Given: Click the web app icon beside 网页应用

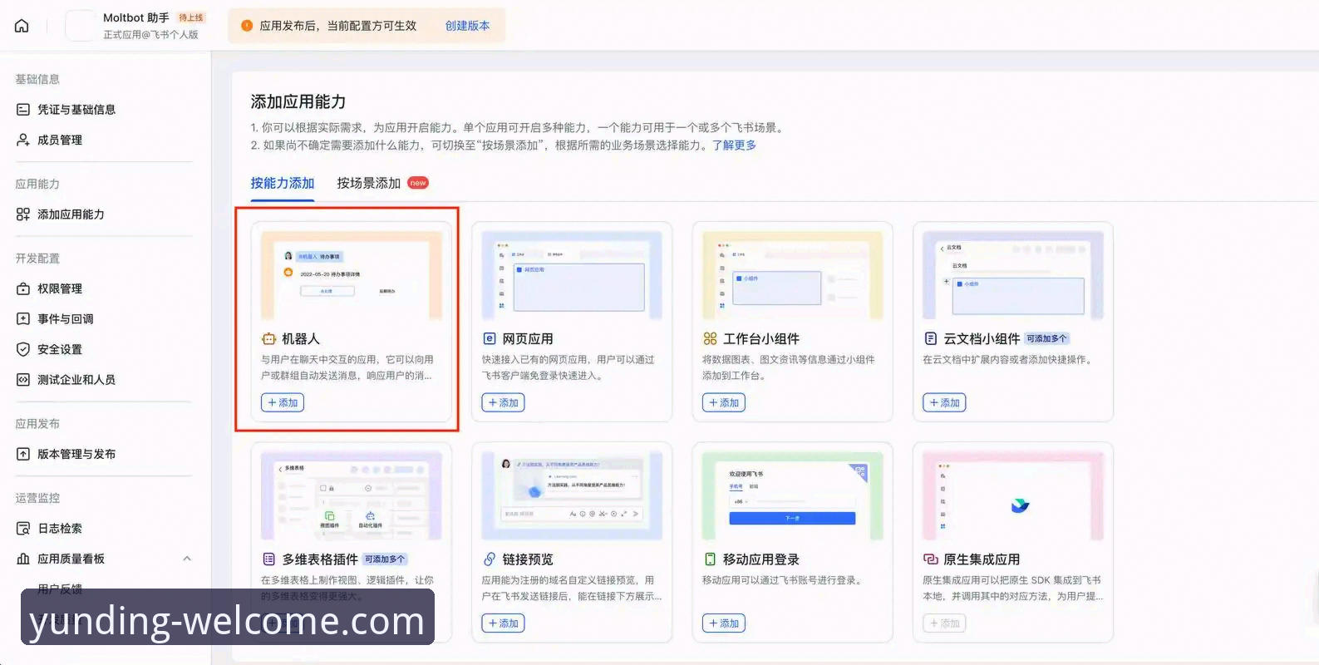Looking at the screenshot, I should coord(490,339).
